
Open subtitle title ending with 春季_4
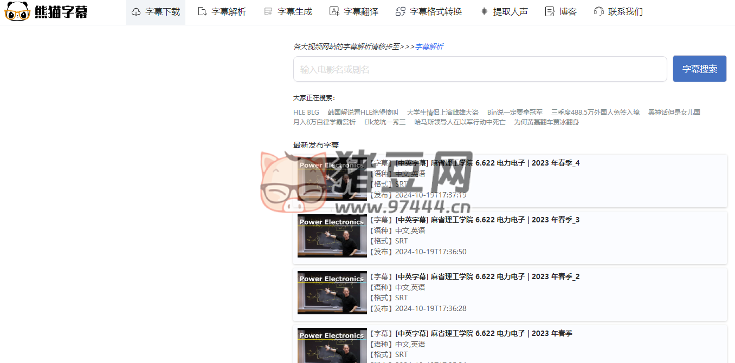click(487, 163)
